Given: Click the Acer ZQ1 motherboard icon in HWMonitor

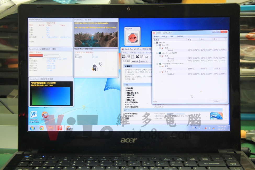Looking at the screenshot, I should (160, 45).
